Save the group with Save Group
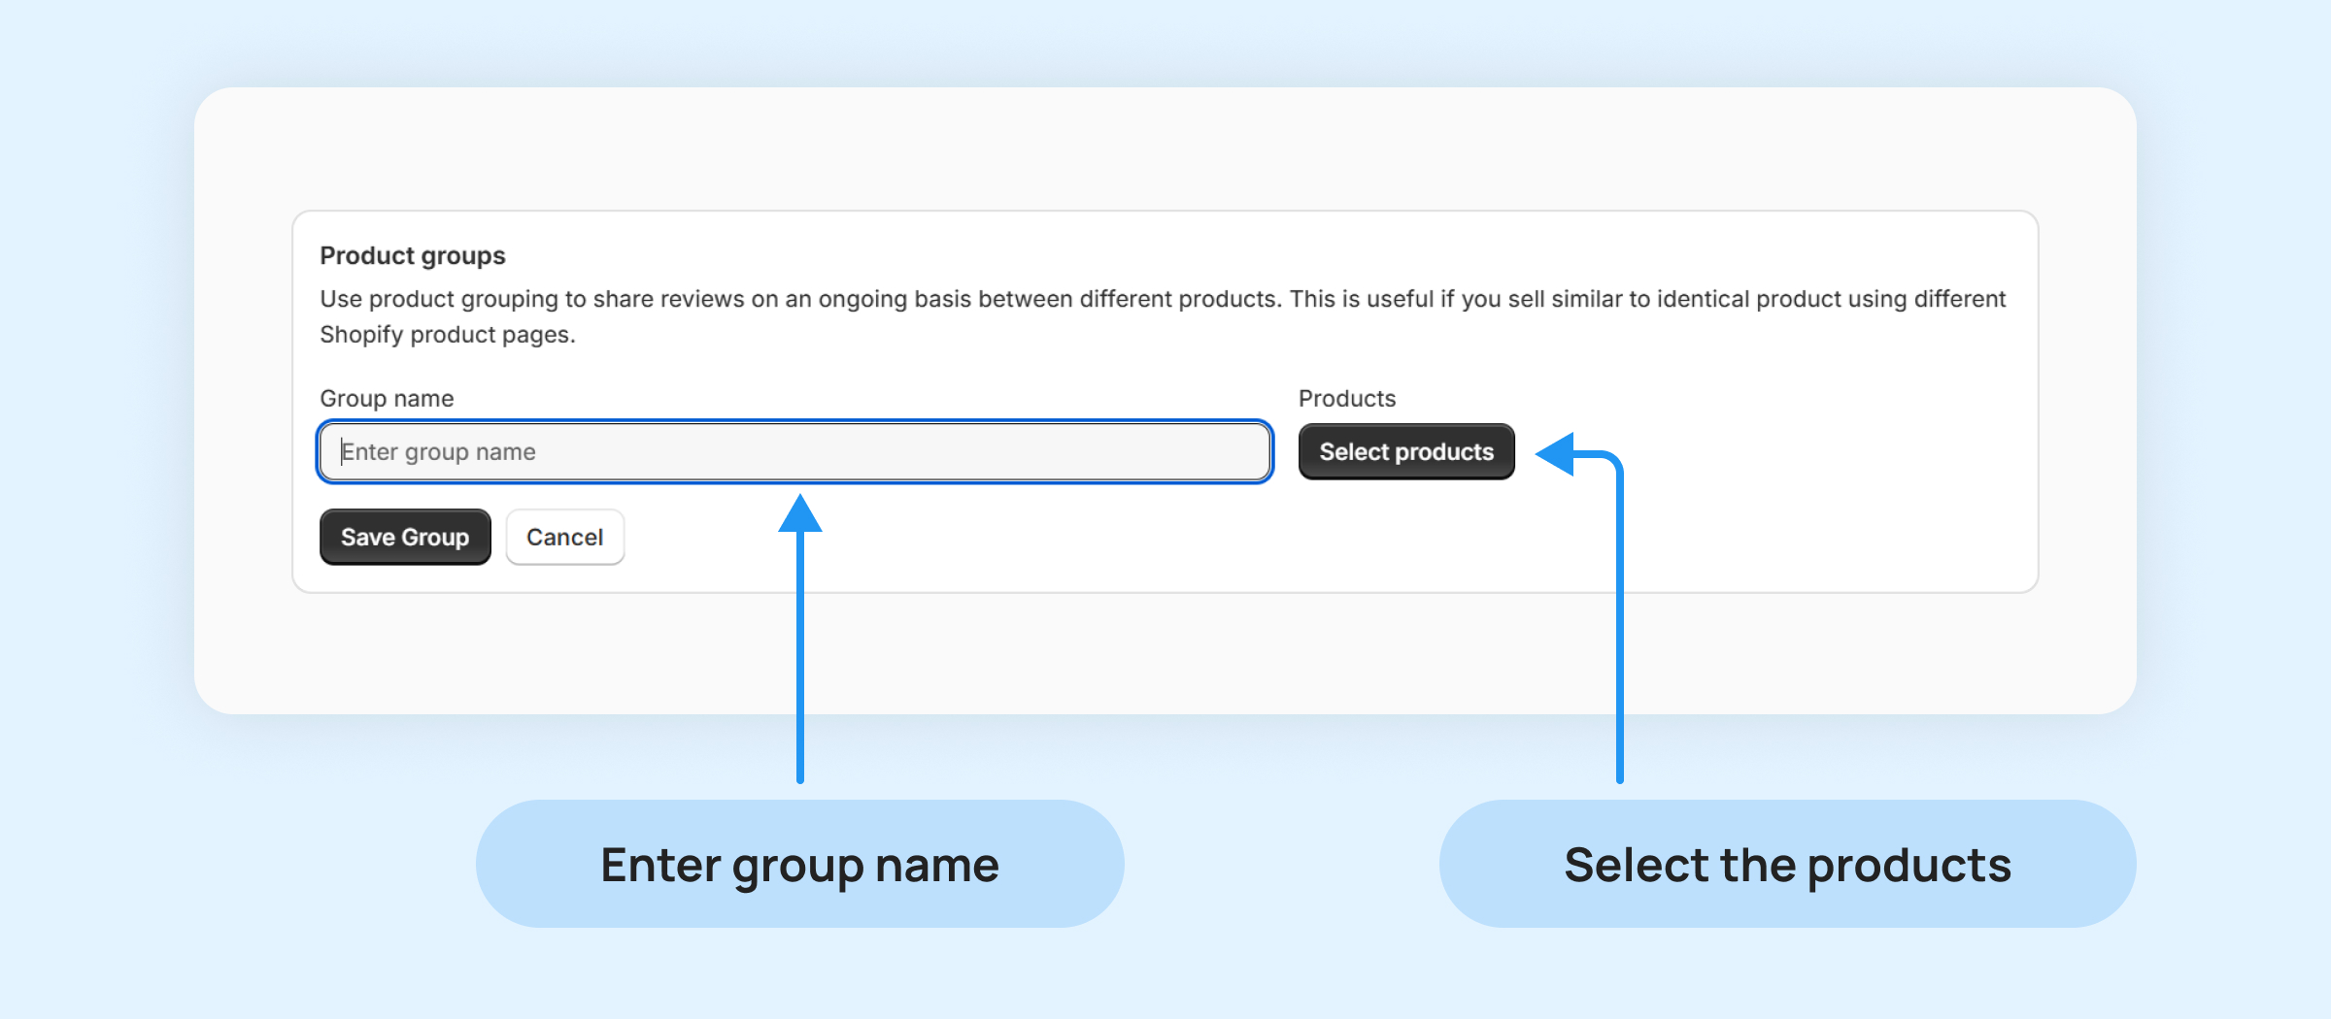 (405, 538)
